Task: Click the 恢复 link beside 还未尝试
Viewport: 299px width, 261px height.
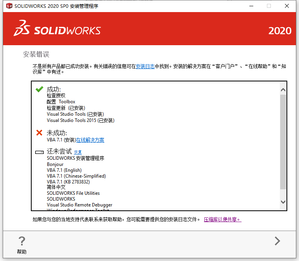Action: tap(78, 152)
